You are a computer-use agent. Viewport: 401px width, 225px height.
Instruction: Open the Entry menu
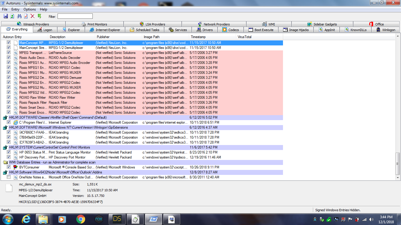point(15,9)
